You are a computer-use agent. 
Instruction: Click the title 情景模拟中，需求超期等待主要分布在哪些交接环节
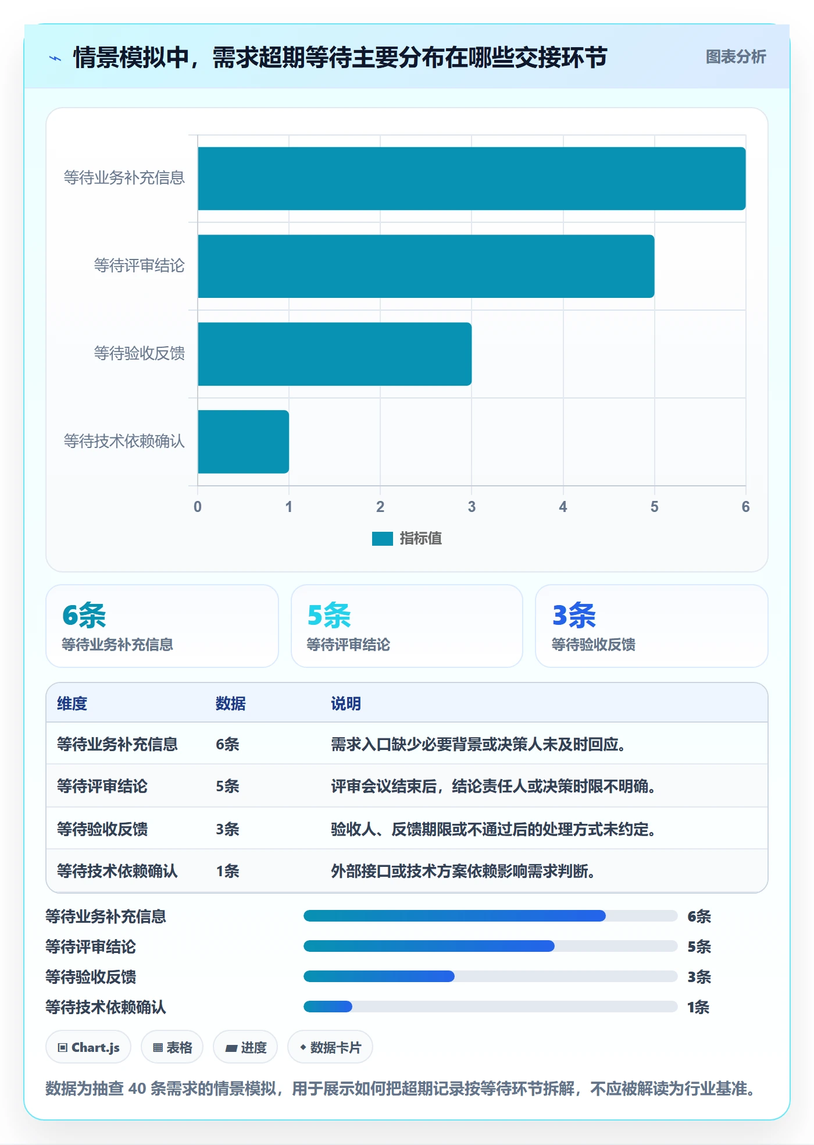[340, 58]
